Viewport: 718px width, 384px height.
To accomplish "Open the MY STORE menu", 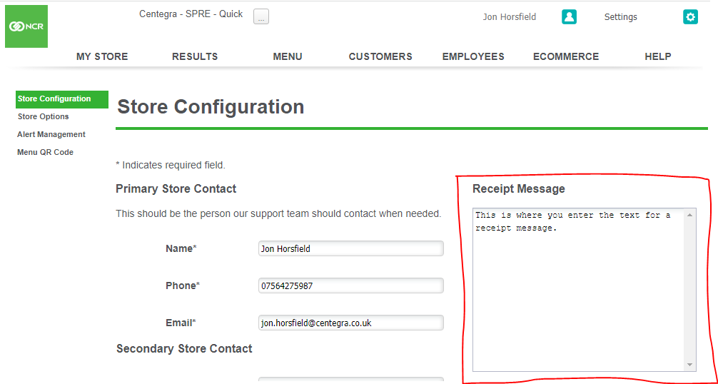I will (x=102, y=56).
